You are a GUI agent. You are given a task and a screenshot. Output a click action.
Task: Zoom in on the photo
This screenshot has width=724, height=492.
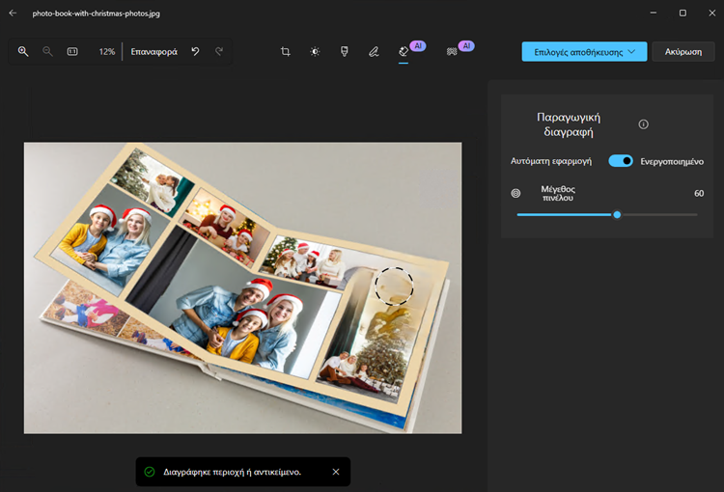(23, 51)
